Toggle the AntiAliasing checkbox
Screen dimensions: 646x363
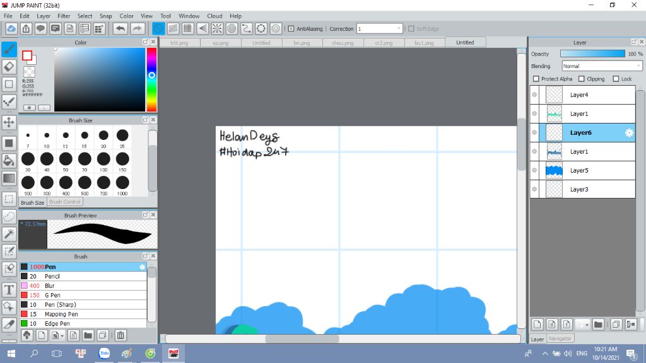[x=291, y=29]
